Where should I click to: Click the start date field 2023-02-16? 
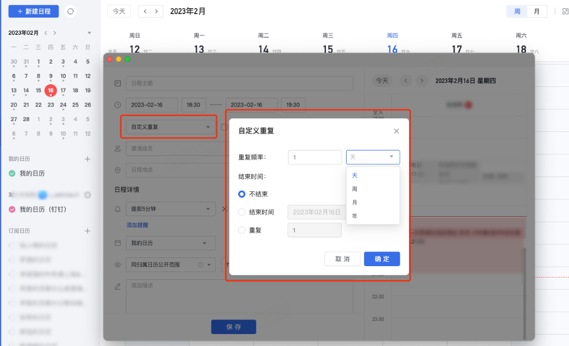[152, 105]
